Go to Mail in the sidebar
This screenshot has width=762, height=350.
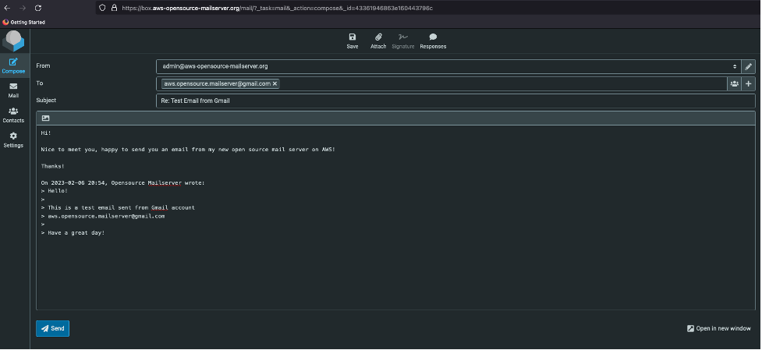(13, 90)
